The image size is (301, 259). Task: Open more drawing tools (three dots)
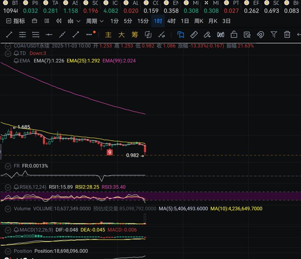click(x=90, y=35)
